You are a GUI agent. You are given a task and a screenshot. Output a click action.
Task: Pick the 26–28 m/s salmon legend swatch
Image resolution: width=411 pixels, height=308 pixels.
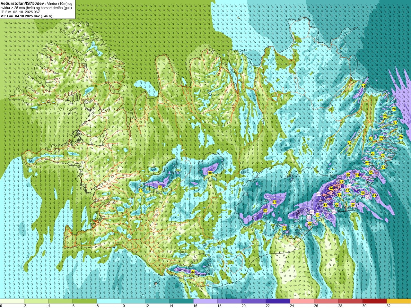pos(326,301)
